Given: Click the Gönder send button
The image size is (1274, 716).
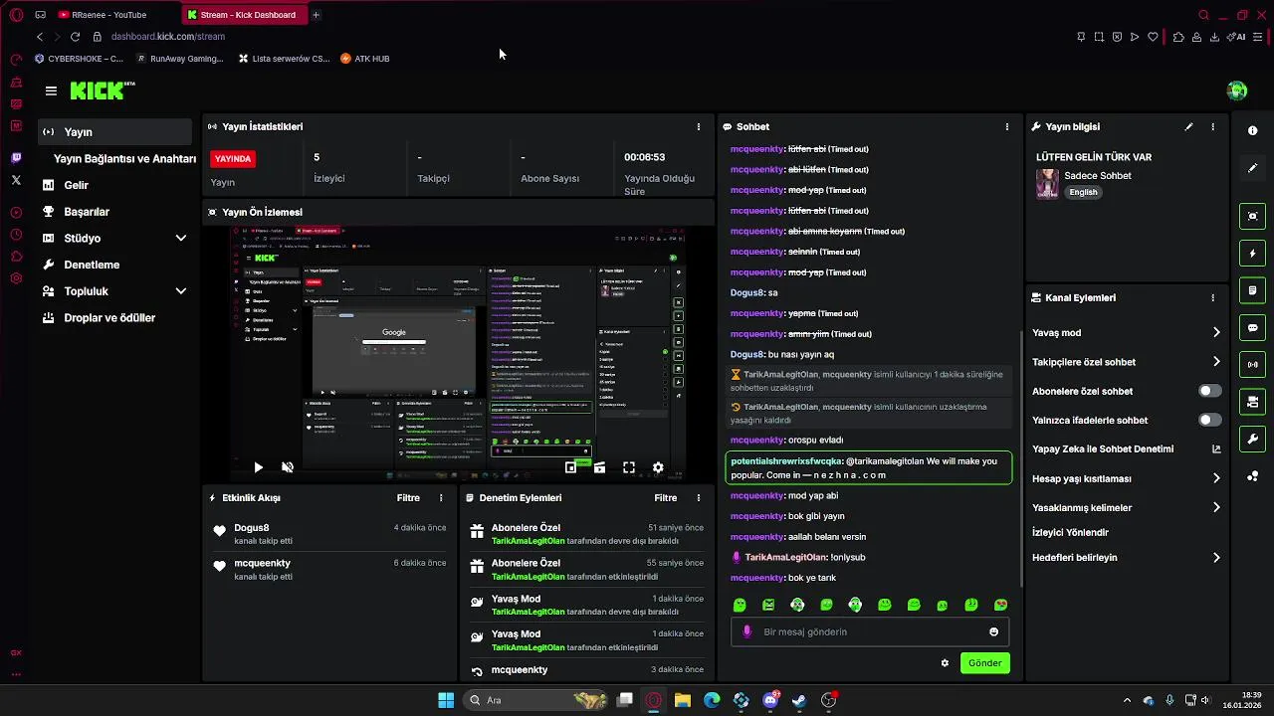Looking at the screenshot, I should pos(984,663).
